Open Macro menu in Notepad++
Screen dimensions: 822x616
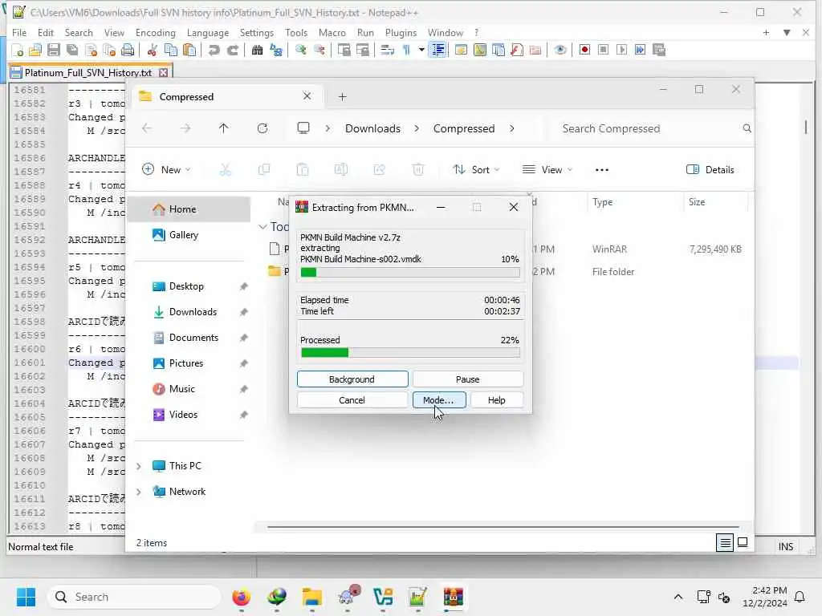(x=332, y=32)
